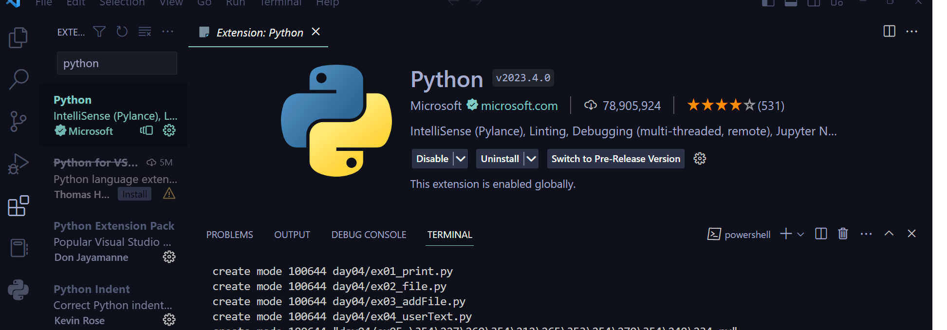The height and width of the screenshot is (330, 947).
Task: Expand the launch profile dropdown arrow
Action: coord(800,235)
